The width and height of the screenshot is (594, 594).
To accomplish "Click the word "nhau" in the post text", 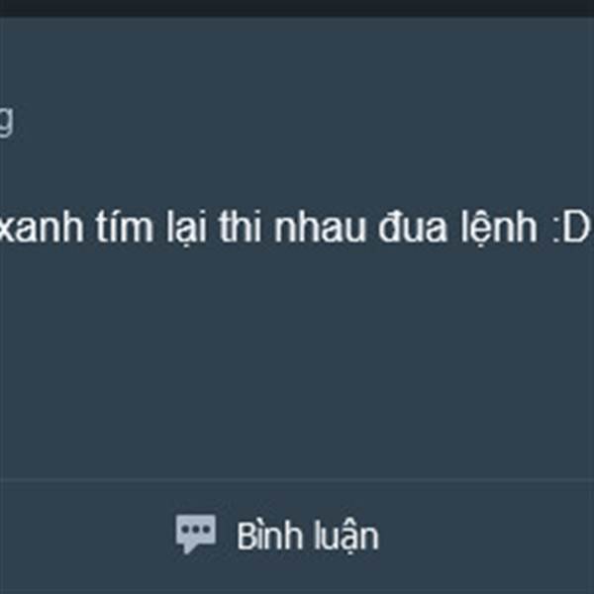I will click(x=320, y=228).
